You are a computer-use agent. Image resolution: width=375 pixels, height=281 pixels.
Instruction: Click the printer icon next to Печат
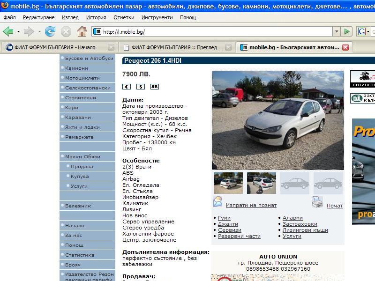click(x=317, y=202)
